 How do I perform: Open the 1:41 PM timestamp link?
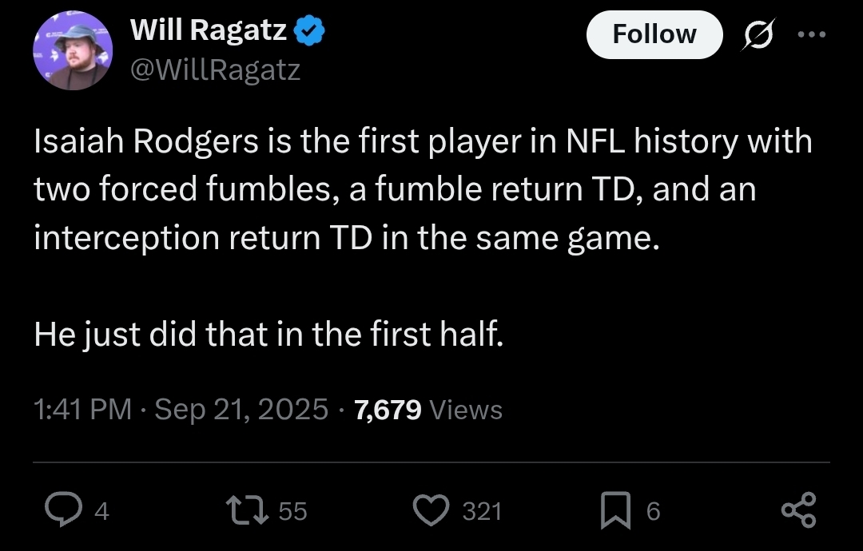point(82,410)
